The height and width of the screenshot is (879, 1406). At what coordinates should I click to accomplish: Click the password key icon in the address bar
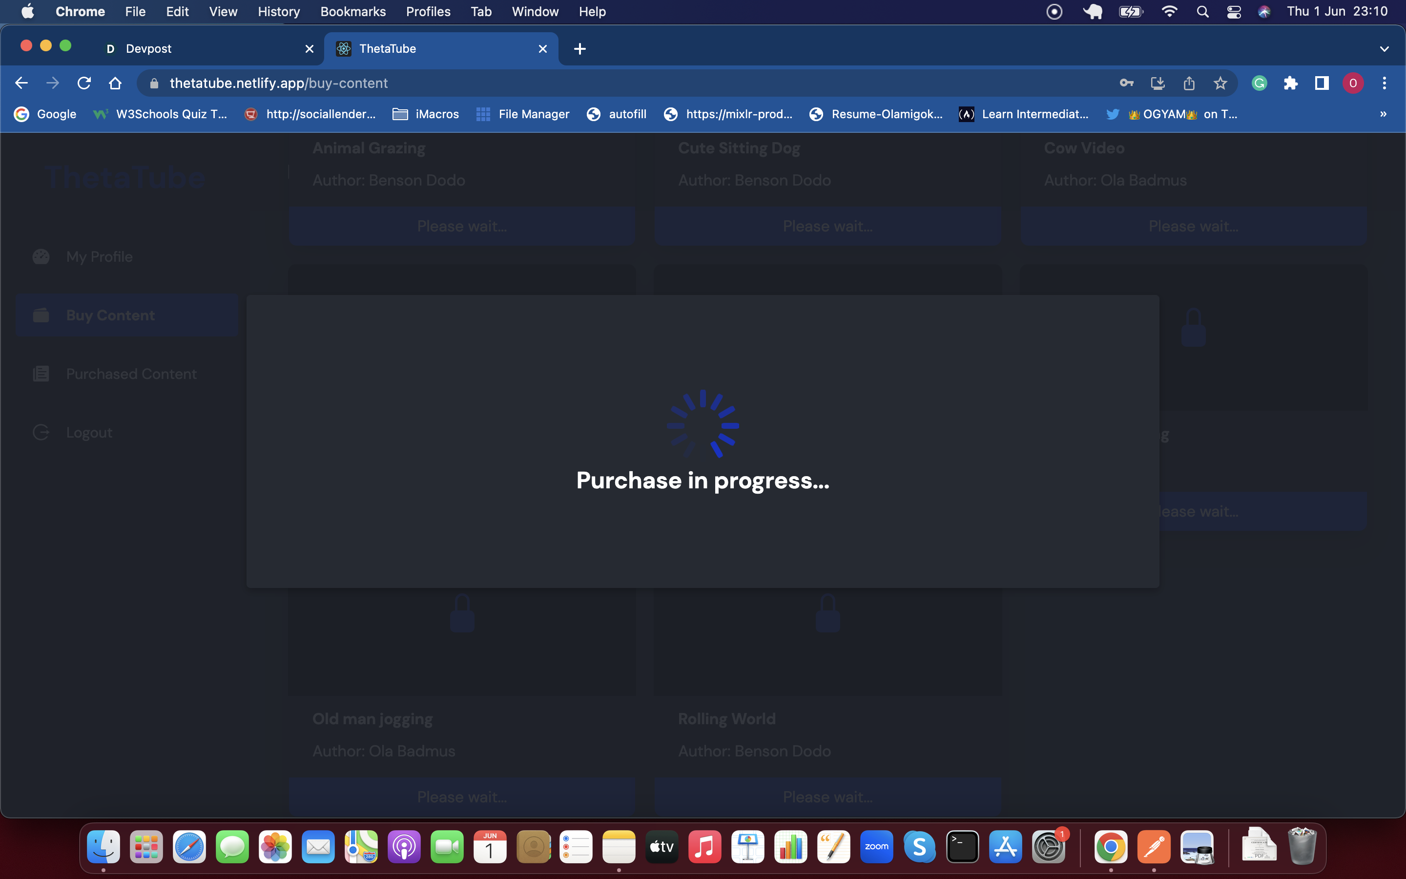(1126, 83)
